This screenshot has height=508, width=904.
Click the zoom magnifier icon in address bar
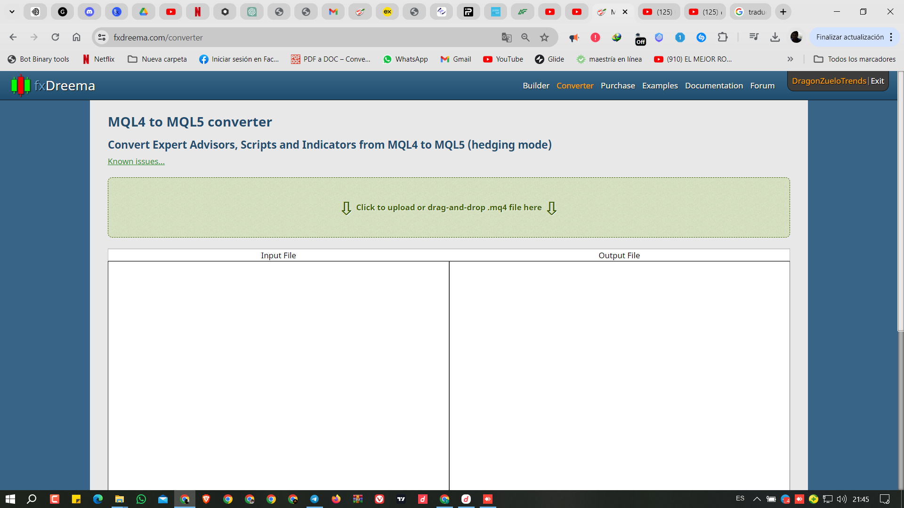point(525,37)
